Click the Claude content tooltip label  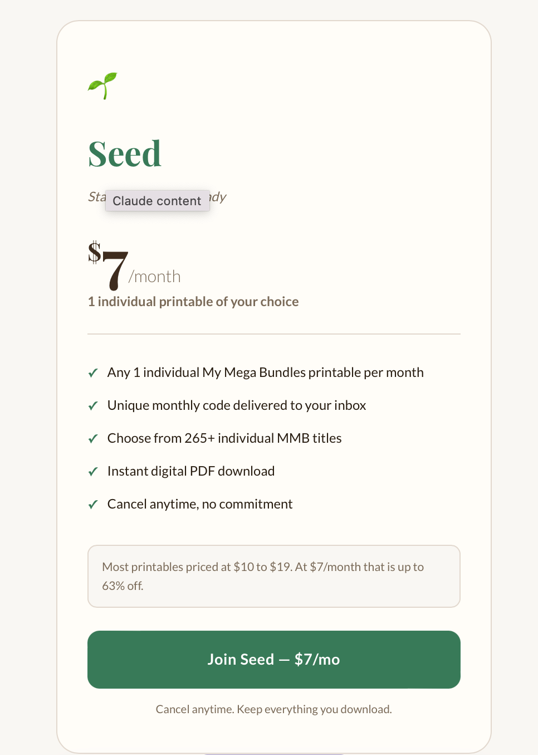[x=157, y=201]
